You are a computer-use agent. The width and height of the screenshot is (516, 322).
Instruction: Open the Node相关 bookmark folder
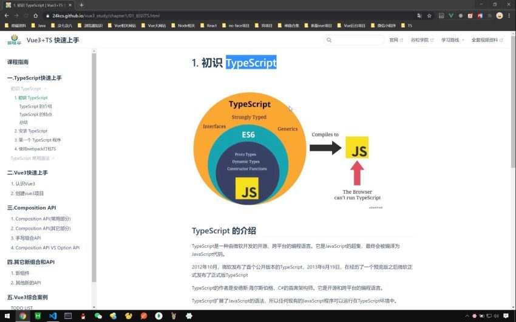[x=183, y=26]
